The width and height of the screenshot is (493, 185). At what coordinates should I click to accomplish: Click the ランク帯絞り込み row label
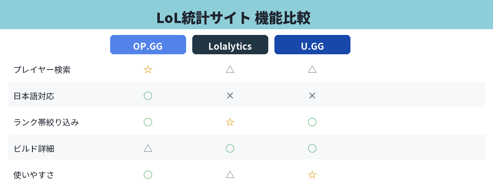pyautogui.click(x=46, y=123)
